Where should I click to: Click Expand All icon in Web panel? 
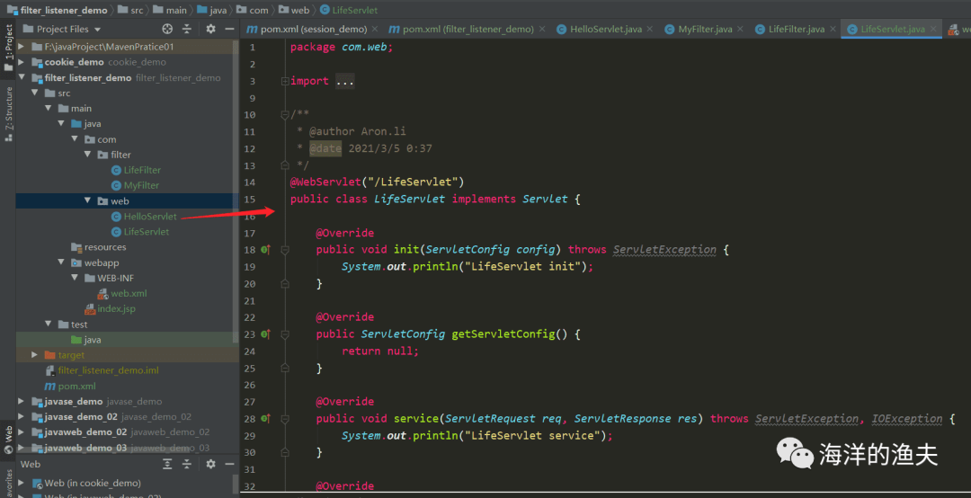[x=167, y=464]
